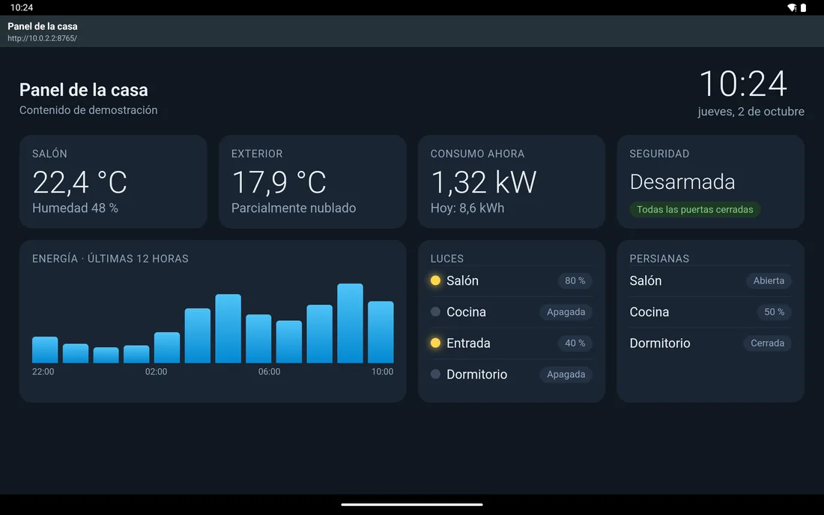Screen dimensions: 824x515
Task: Open the CONSUMO AHORA card heading
Action: coord(477,154)
